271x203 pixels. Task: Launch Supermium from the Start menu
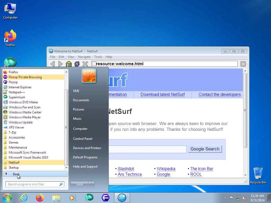pos(33,97)
